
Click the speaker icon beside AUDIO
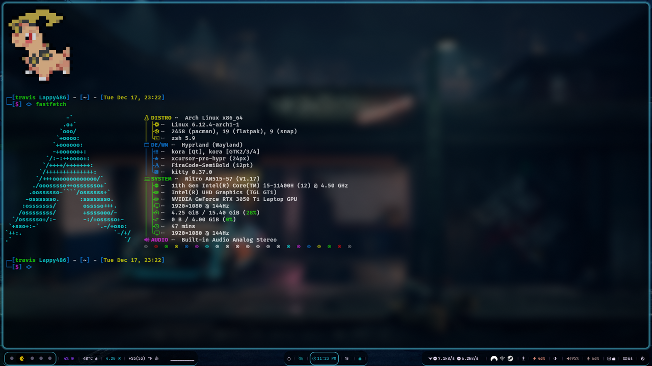[147, 239]
